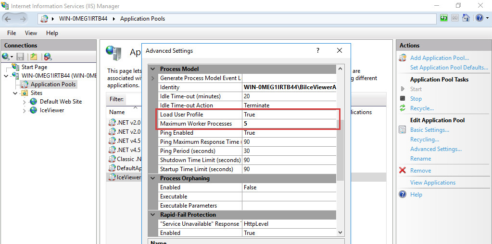Viewport: 492px width, 244px height.
Task: Open the help icon dropdown at top right
Action: tap(487, 18)
